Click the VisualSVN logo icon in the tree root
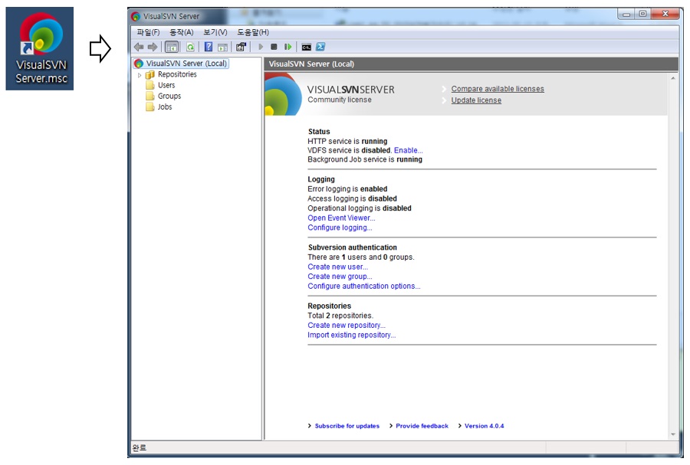This screenshot has height=465, width=690. 139,64
